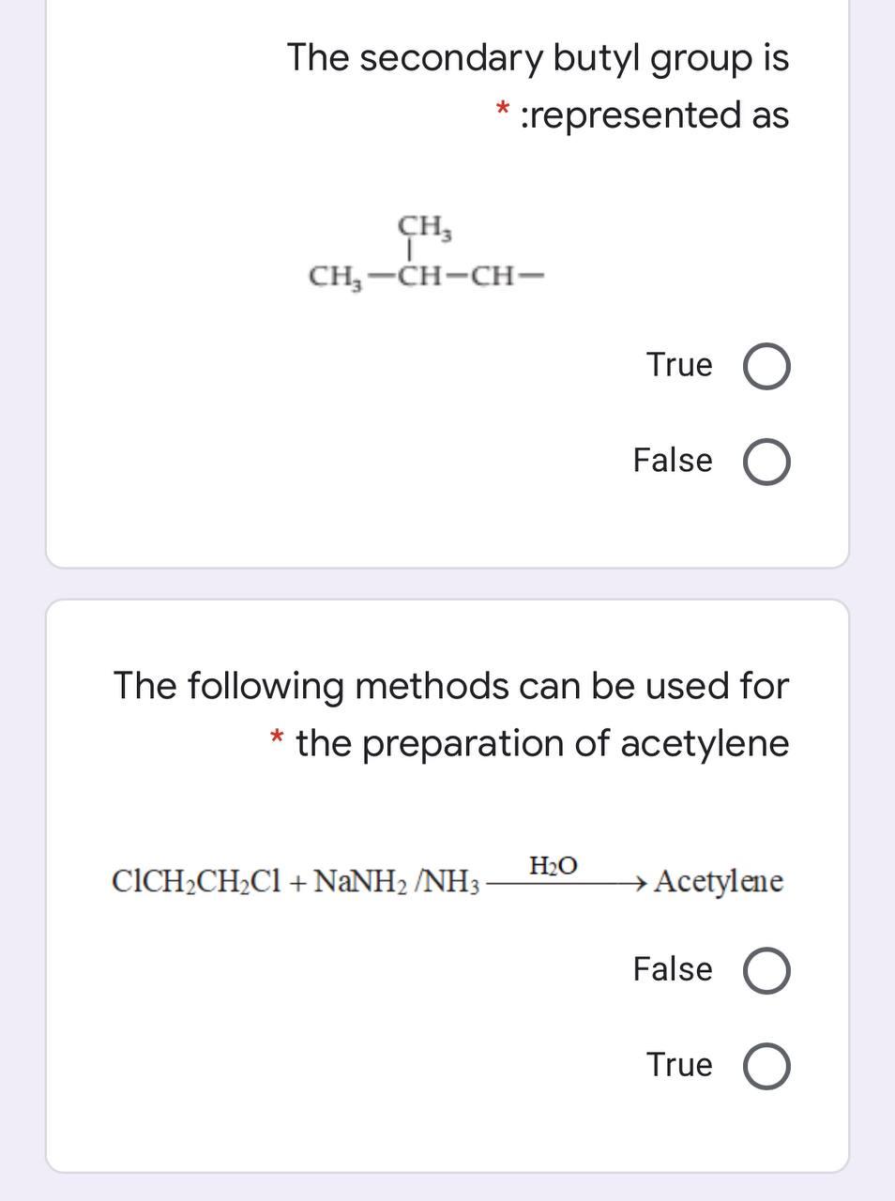Select True for the secondary butyl question
Image resolution: width=895 pixels, height=1201 pixels.
[x=766, y=366]
